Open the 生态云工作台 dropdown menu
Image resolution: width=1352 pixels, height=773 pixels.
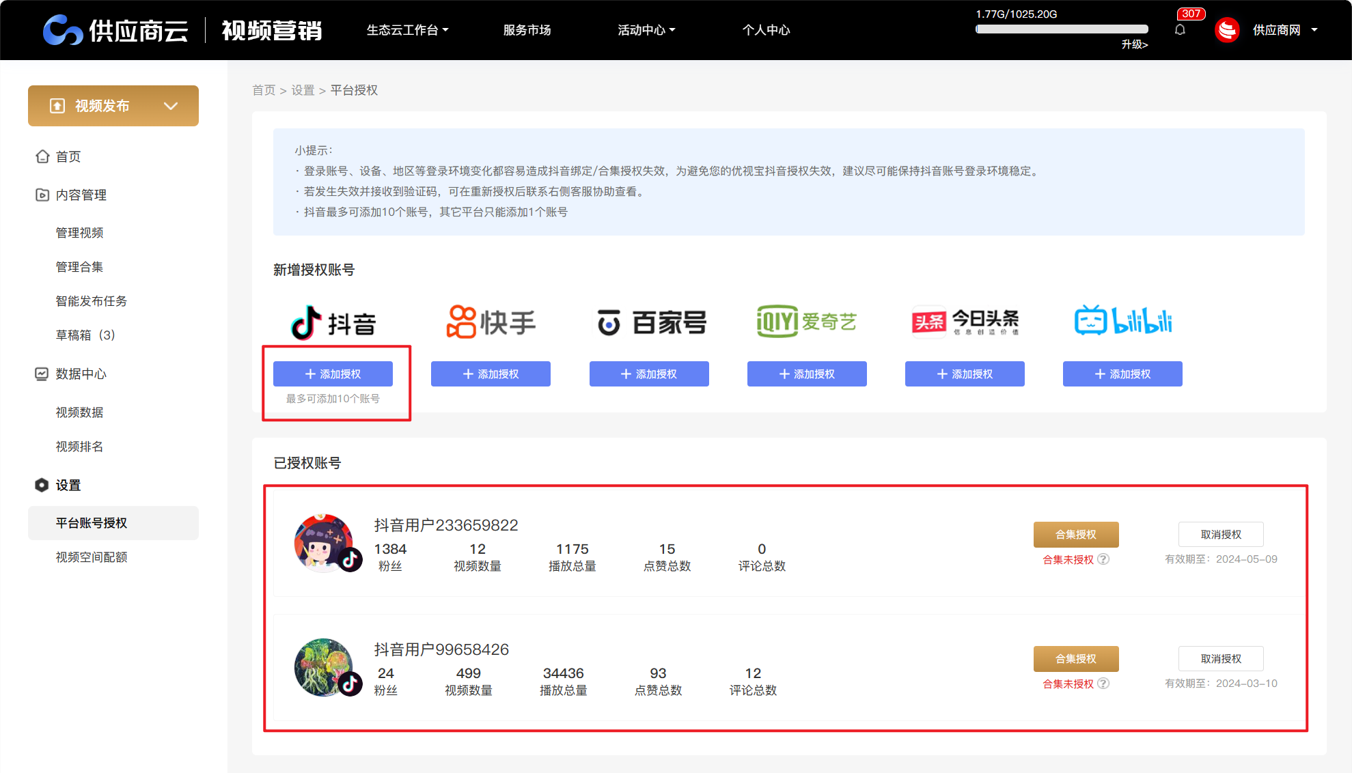coord(407,30)
